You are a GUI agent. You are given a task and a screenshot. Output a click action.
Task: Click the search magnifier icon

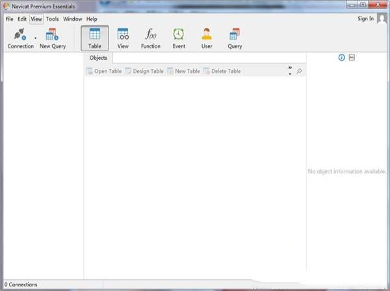(299, 71)
